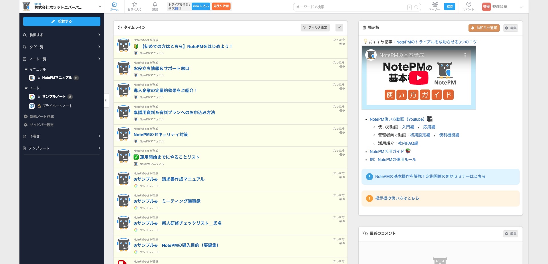The width and height of the screenshot is (548, 264).
Task: Play the NotePM基本構成 YouTube video
Action: pyautogui.click(x=418, y=78)
